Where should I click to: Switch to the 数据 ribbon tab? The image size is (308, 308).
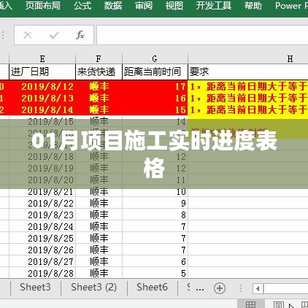[x=113, y=5]
